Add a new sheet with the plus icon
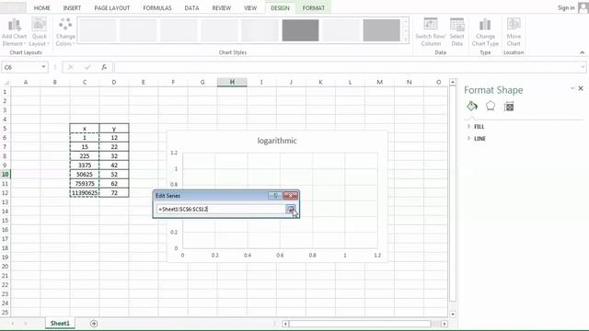This screenshot has width=589, height=331. point(94,324)
